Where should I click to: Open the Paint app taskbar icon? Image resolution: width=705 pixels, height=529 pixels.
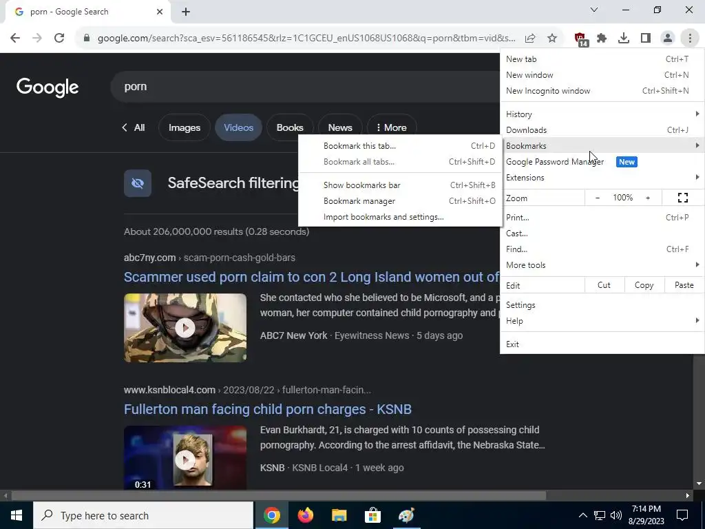406,515
